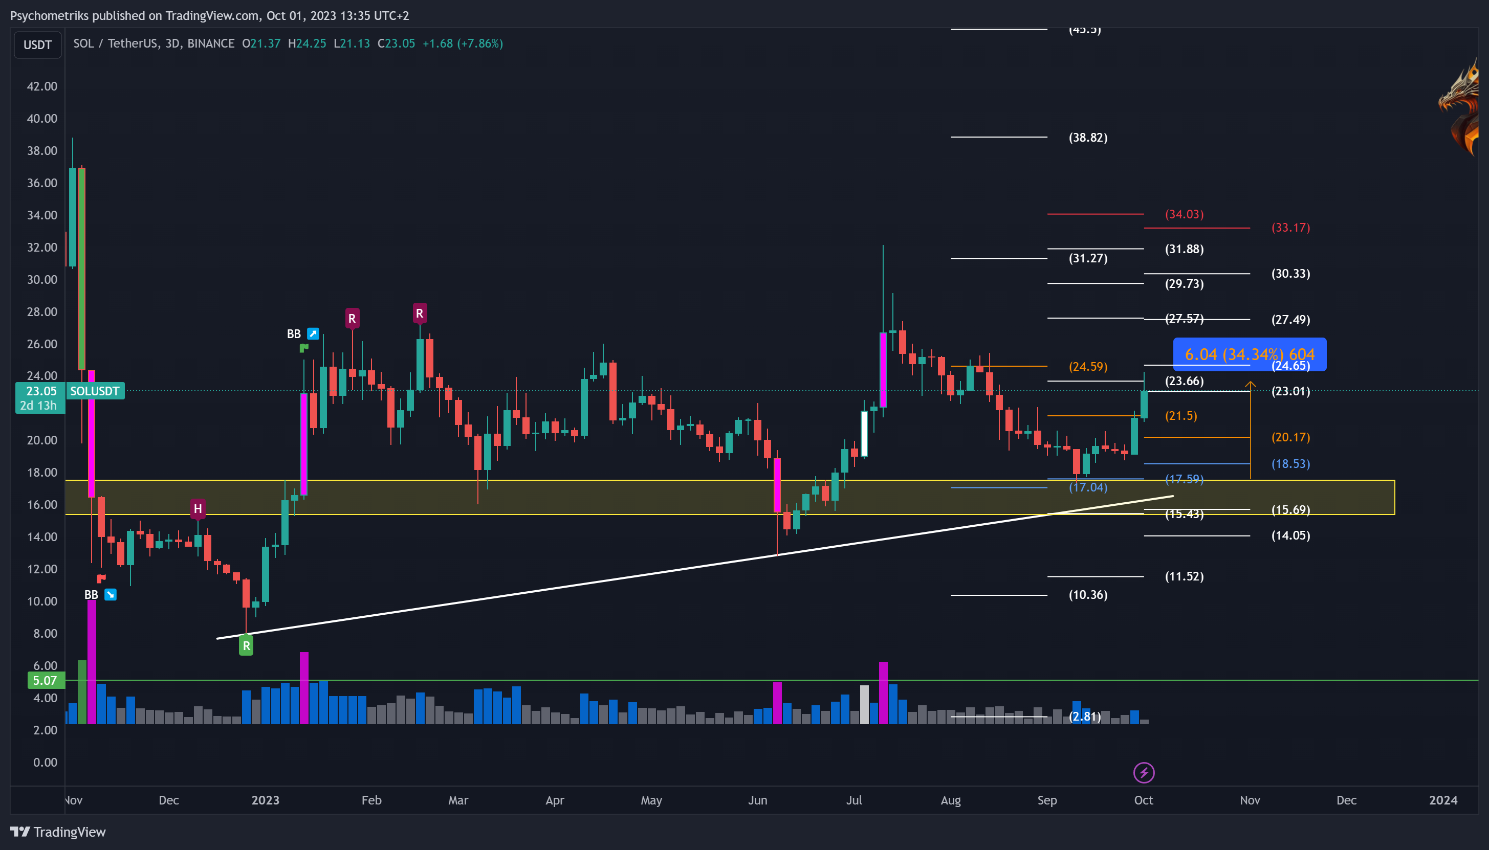
Task: Click the red flag icon above lower BB
Action: click(x=101, y=578)
